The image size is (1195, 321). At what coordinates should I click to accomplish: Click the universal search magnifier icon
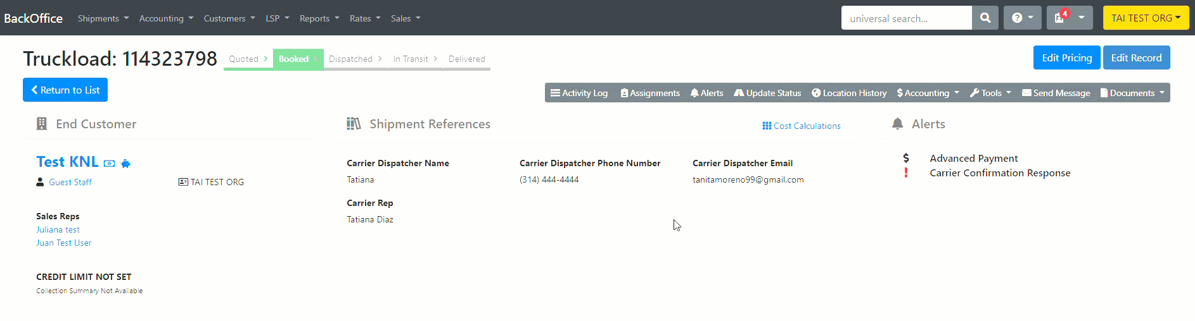click(x=985, y=18)
